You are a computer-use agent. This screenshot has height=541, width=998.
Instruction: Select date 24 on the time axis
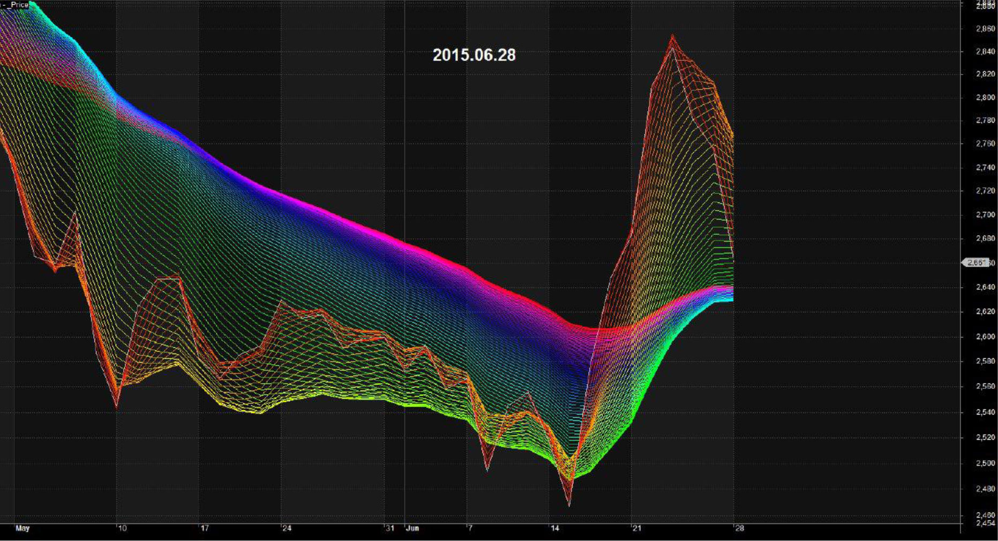[287, 528]
